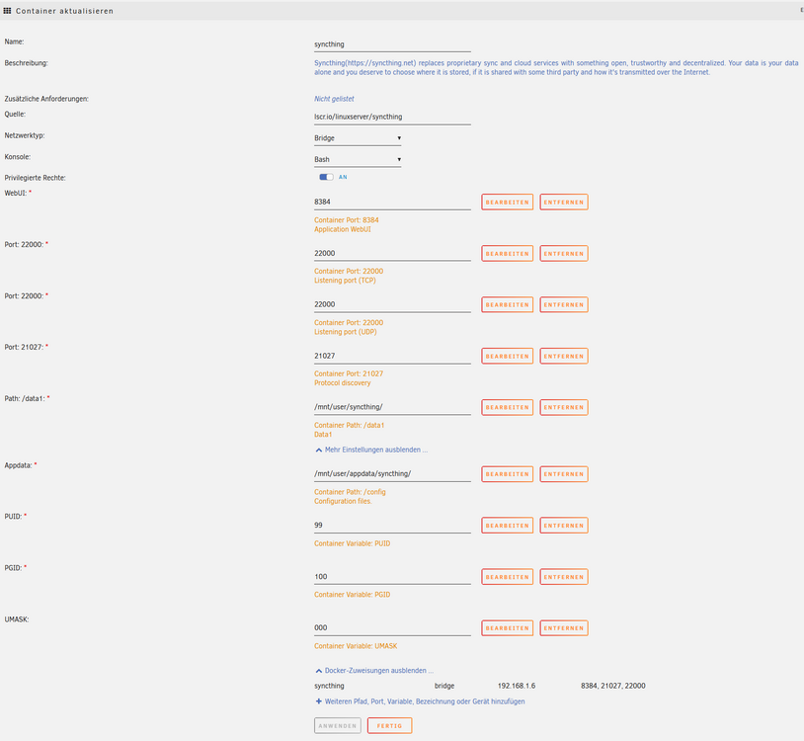This screenshot has width=804, height=741.
Task: Click the Container aktualisieren title
Action: click(64, 11)
